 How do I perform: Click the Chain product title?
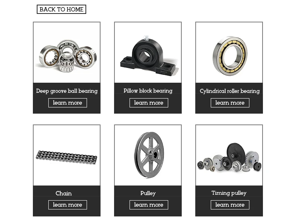(x=64, y=193)
